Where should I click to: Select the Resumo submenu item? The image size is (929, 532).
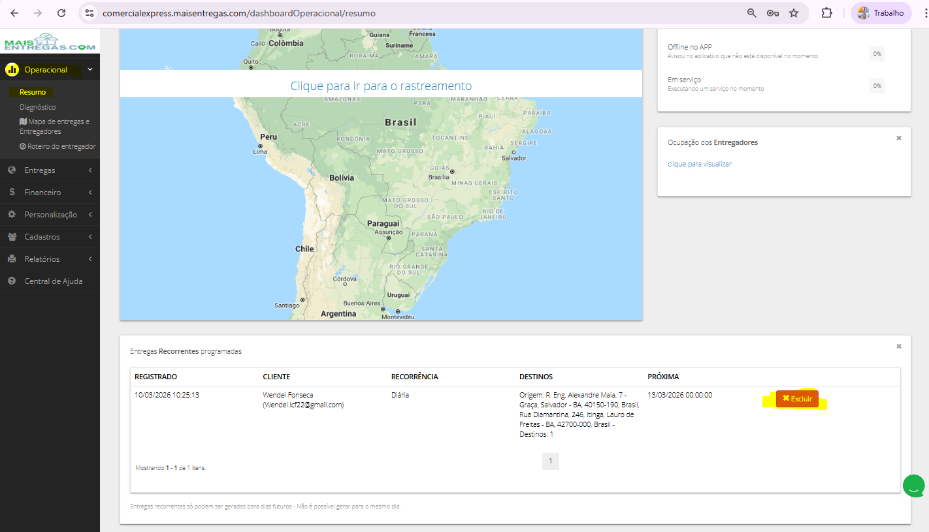(33, 93)
